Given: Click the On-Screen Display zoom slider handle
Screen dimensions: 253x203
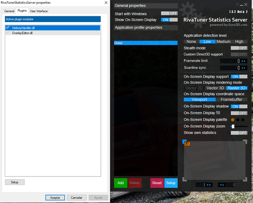Looking at the screenshot, I should click(233, 126).
